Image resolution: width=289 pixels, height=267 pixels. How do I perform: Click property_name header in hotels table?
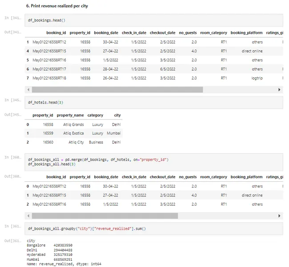coord(70,115)
